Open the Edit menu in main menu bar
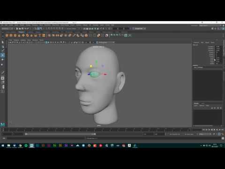The height and width of the screenshot is (169, 225). pyautogui.click(x=6, y=25)
